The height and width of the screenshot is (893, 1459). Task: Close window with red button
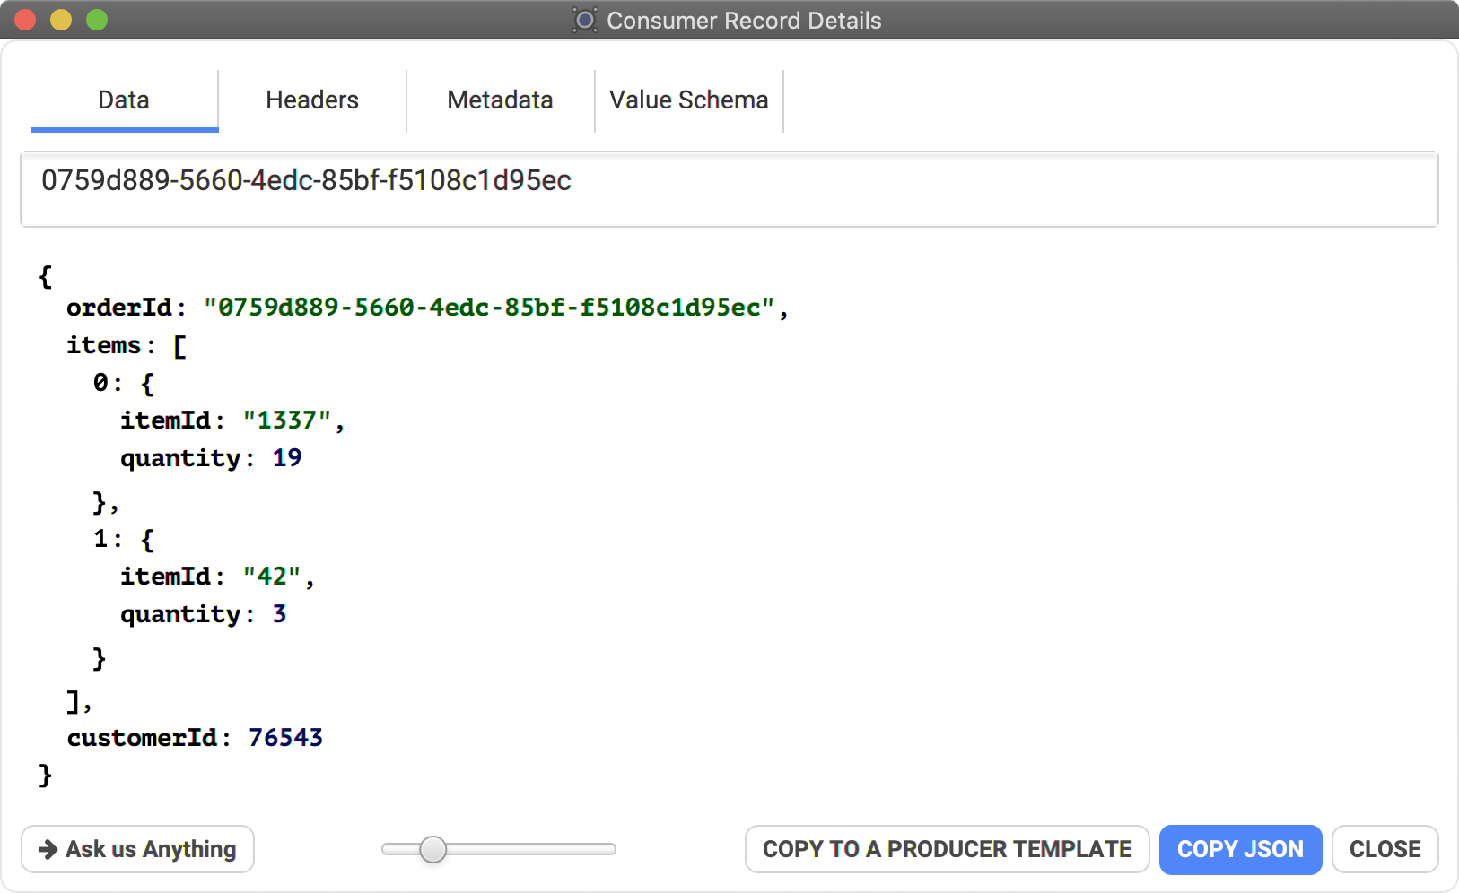click(x=25, y=20)
